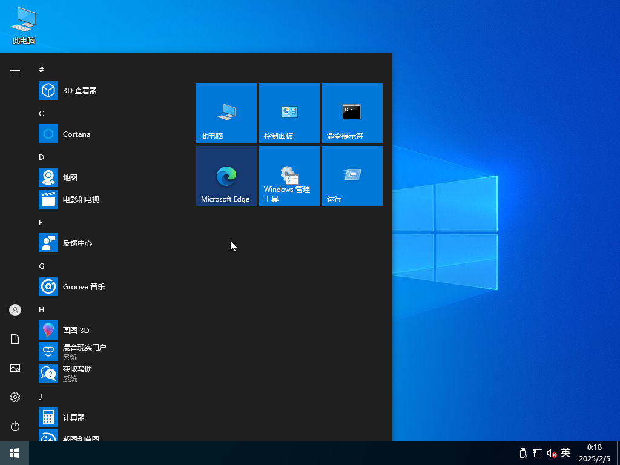This screenshot has height=465, width=620.
Task: Open the Microsoft Edge tile
Action: (226, 176)
